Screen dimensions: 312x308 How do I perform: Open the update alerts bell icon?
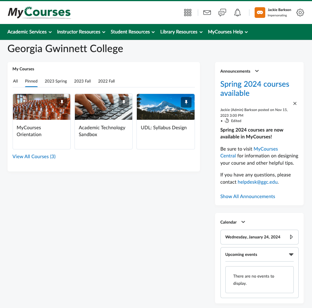237,13
